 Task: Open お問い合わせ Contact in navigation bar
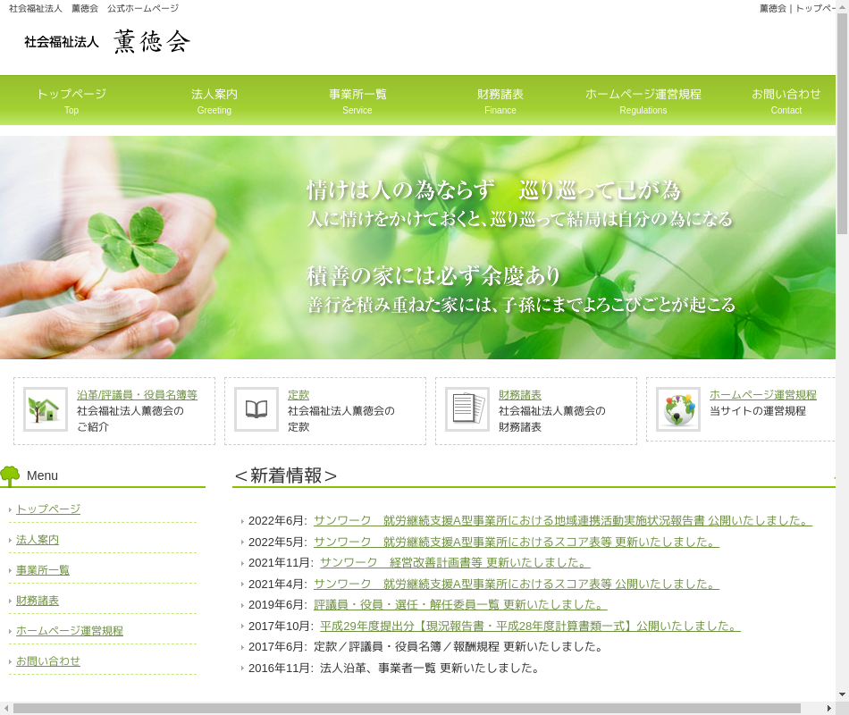pos(786,100)
